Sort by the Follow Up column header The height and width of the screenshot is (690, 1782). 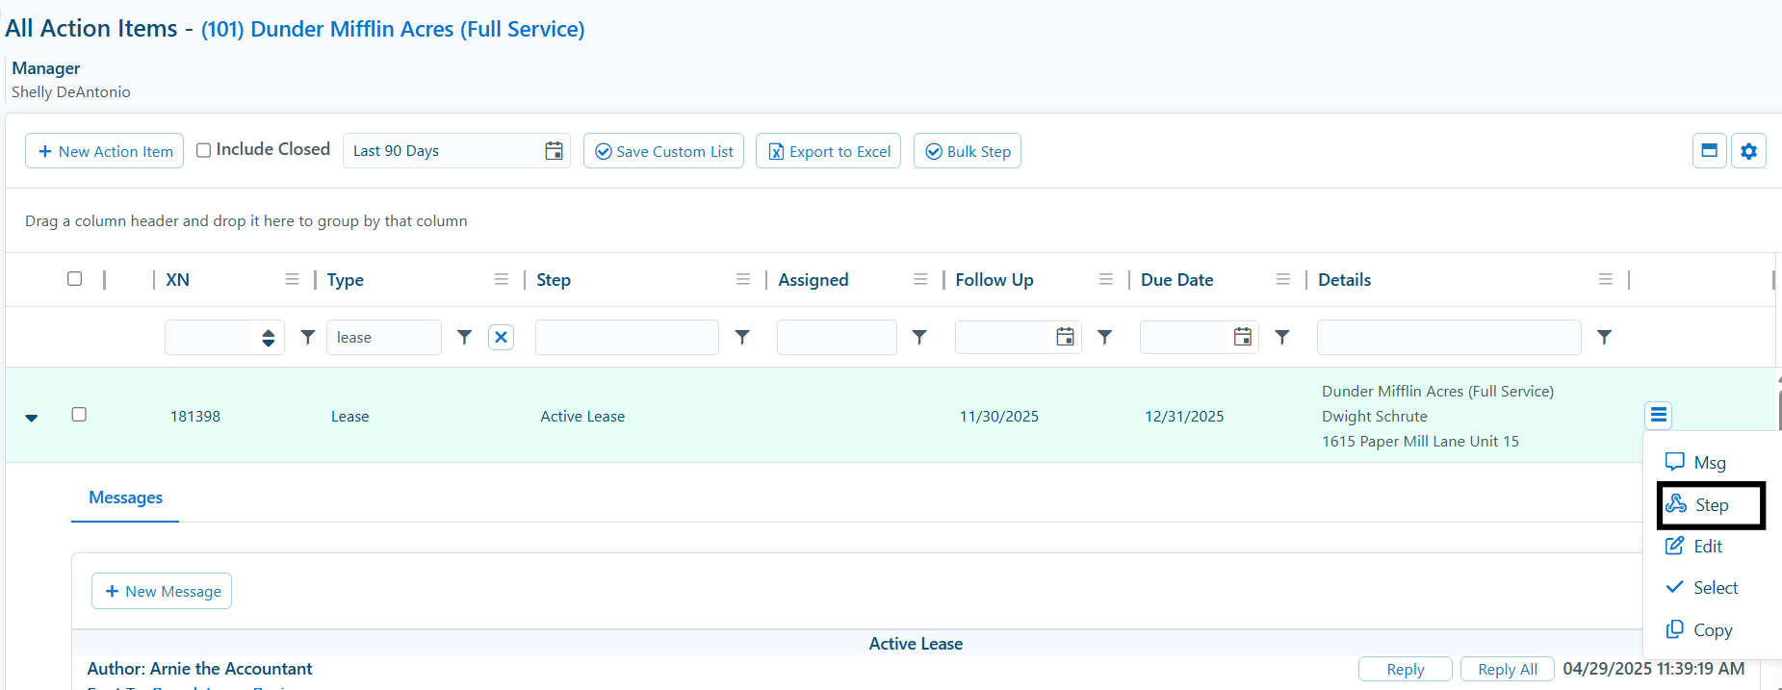(x=994, y=280)
